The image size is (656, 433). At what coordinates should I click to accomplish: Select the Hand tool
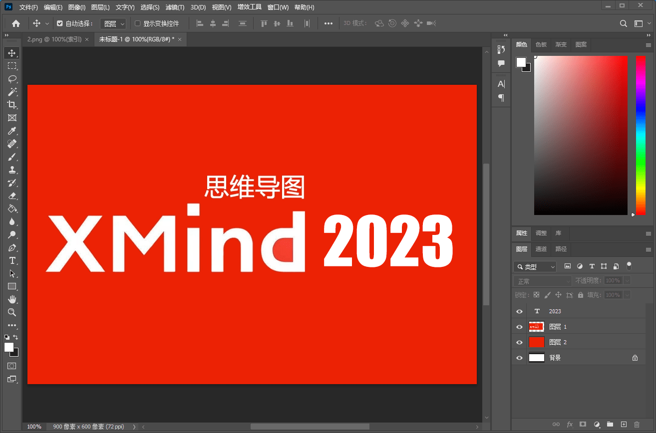tap(12, 299)
